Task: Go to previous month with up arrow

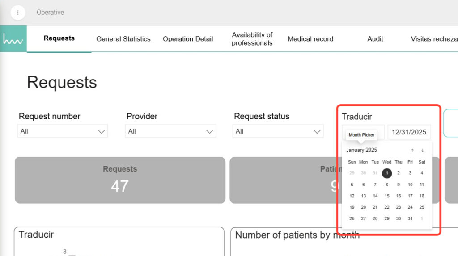Action: tap(412, 151)
